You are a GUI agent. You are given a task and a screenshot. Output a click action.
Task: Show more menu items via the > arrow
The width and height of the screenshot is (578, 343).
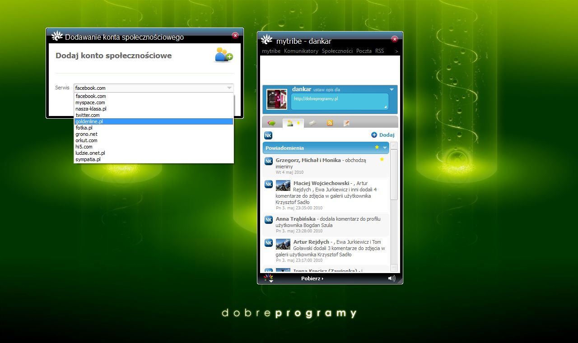click(396, 51)
